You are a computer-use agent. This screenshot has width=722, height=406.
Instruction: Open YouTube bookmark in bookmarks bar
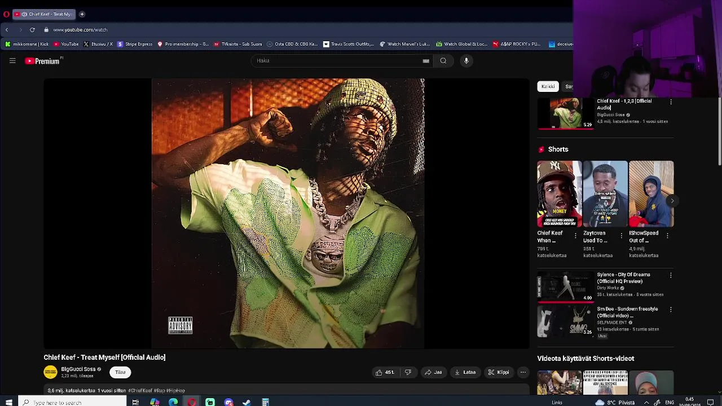(x=66, y=44)
